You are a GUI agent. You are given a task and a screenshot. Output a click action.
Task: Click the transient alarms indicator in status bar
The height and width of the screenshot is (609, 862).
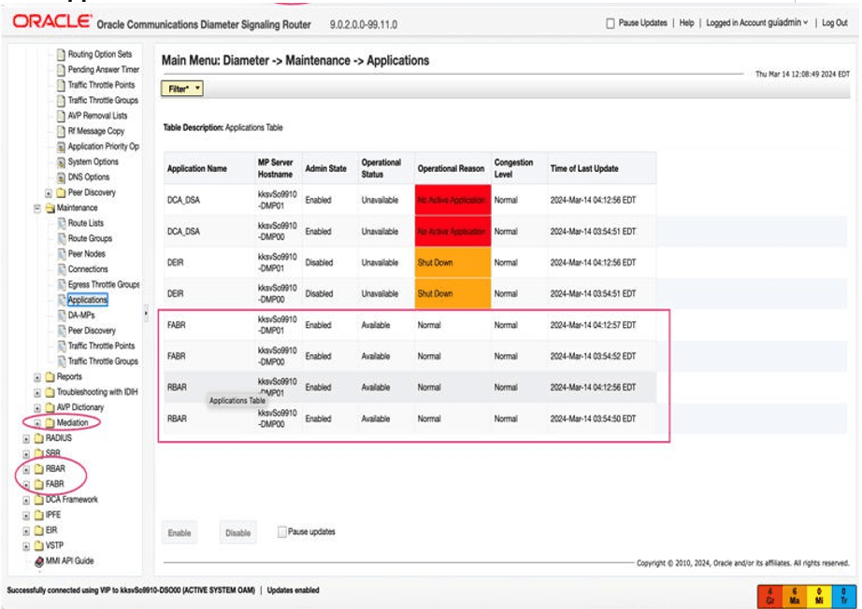click(844, 596)
